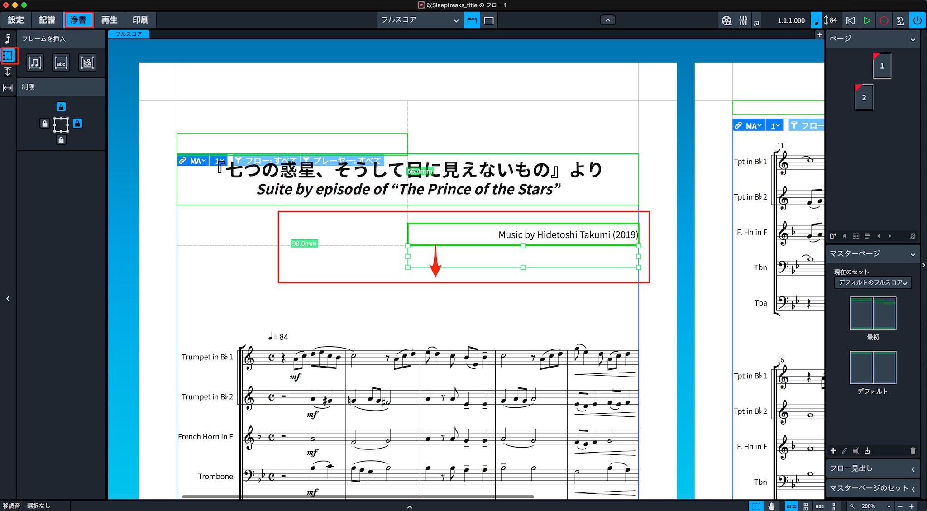Select the staff spacing tool
The width and height of the screenshot is (927, 511).
click(8, 72)
